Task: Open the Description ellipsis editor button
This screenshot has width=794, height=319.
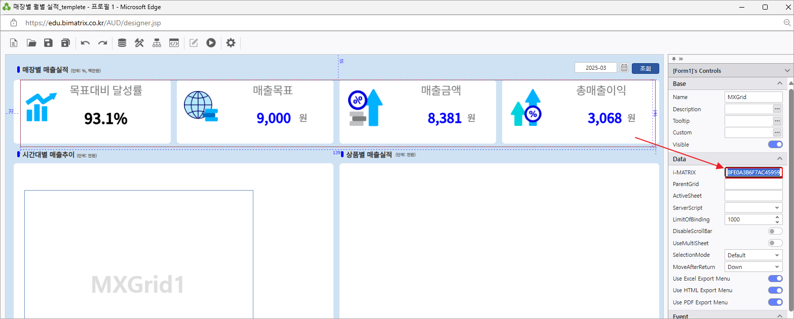Action: point(777,109)
